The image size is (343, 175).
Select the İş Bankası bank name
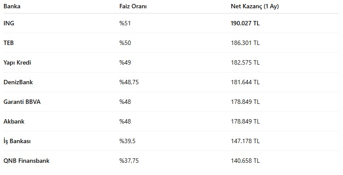[x=17, y=141]
